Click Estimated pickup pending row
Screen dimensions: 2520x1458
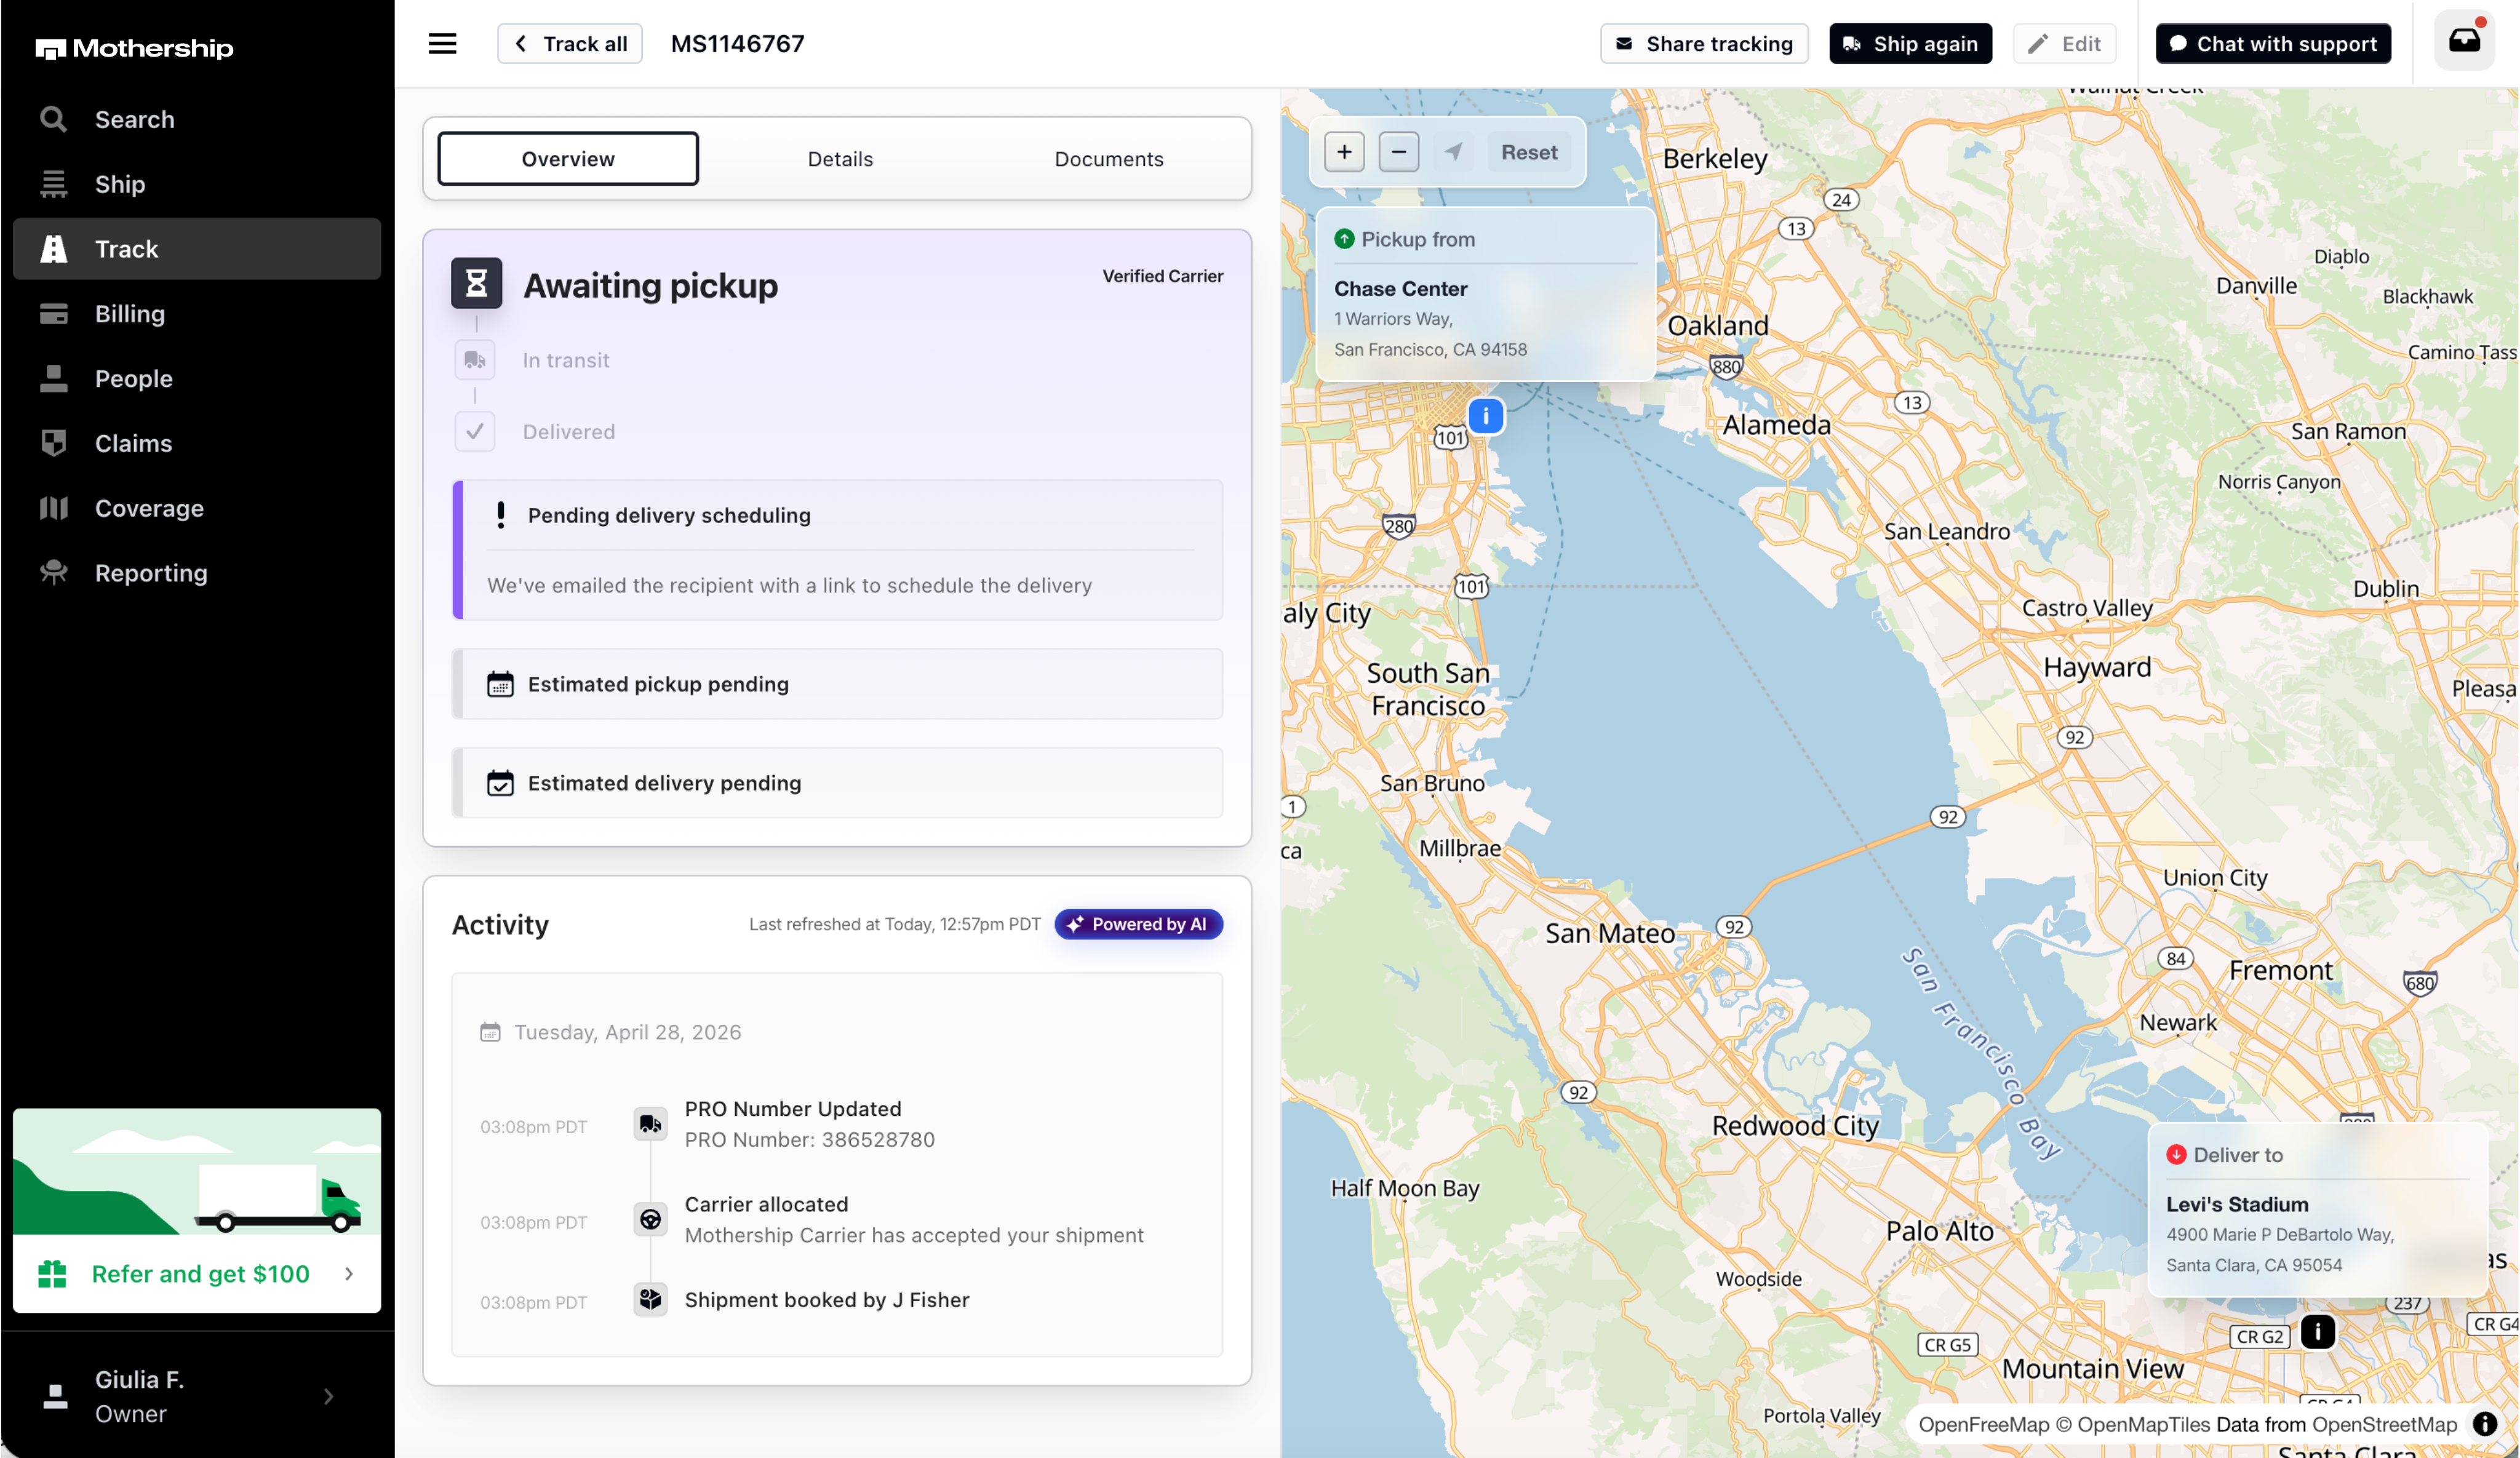click(838, 684)
